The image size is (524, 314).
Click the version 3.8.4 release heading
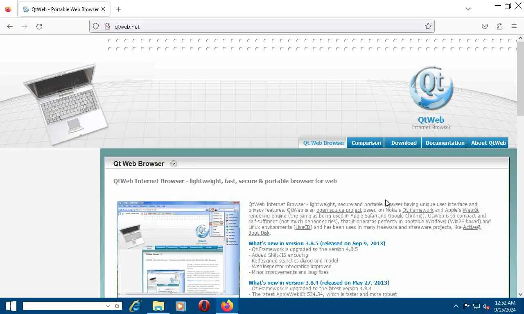(319, 283)
